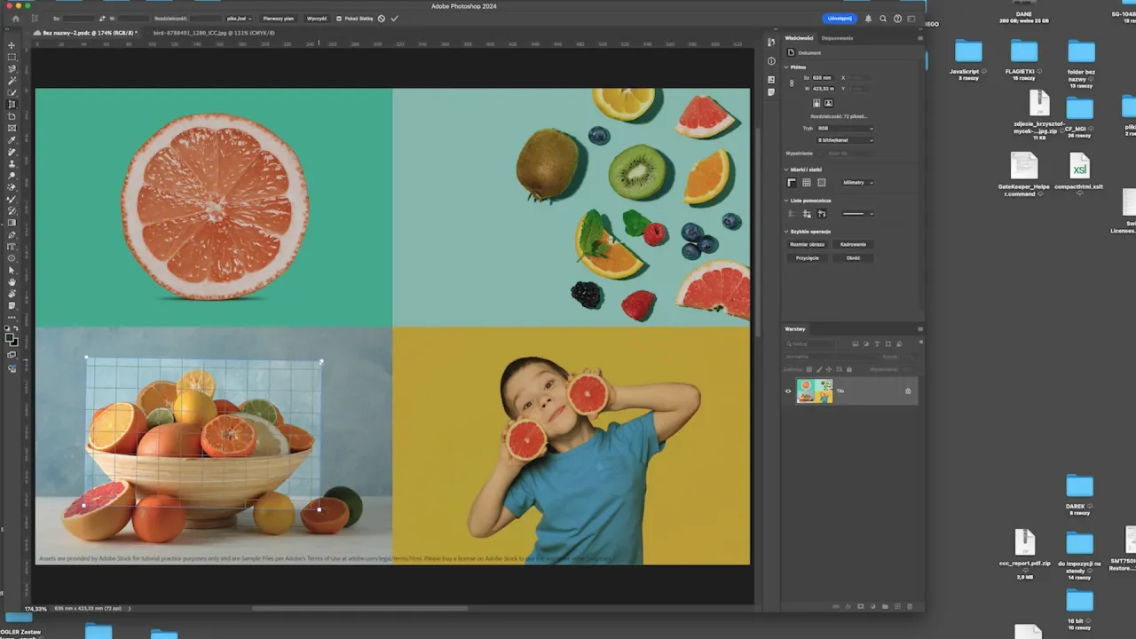
Task: Click the lock guides icon in Linie pomocnicze
Action: click(x=807, y=214)
